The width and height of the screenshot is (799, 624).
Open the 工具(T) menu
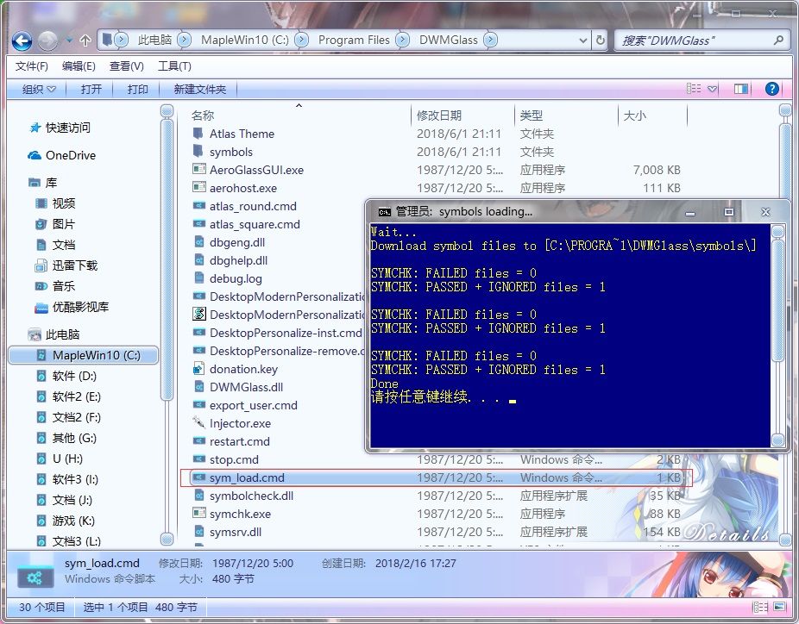[x=174, y=66]
